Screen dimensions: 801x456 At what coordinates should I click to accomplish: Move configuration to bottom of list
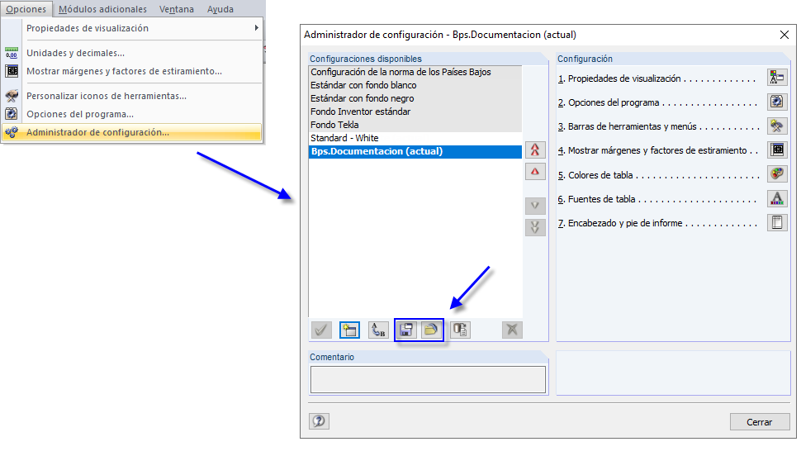pos(535,227)
